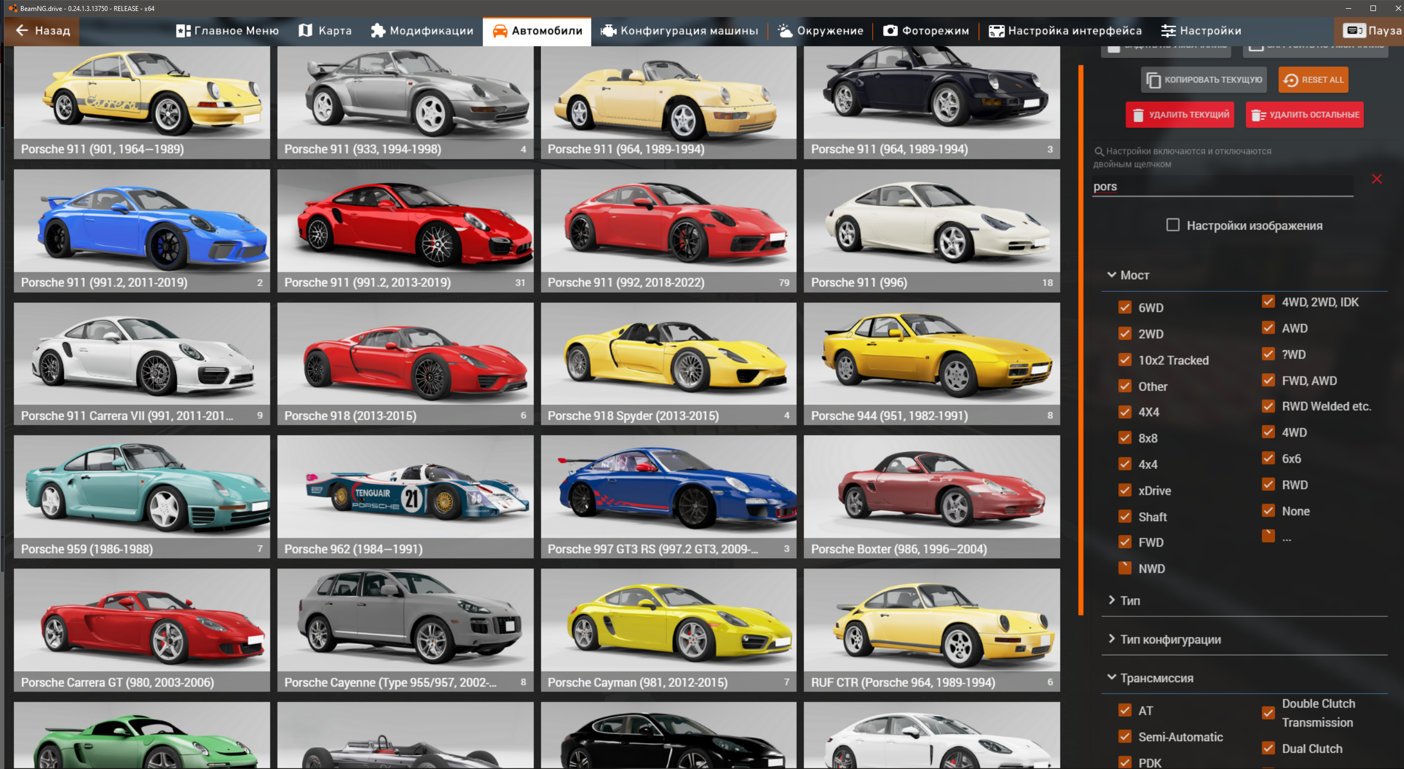Select the Porsche Carrera GT (980, 2003-2006)

[x=142, y=630]
